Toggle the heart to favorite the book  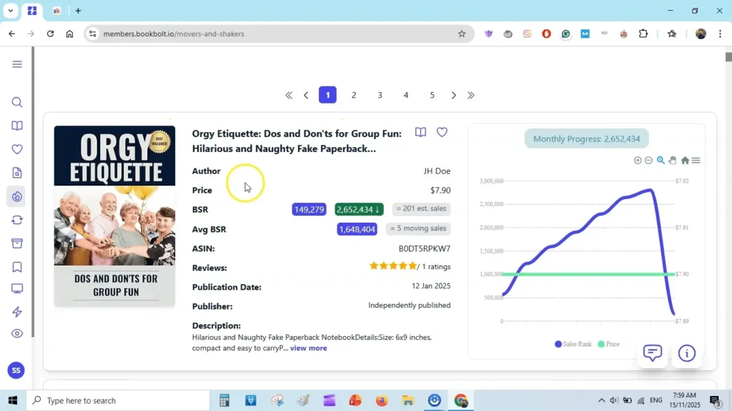point(442,132)
